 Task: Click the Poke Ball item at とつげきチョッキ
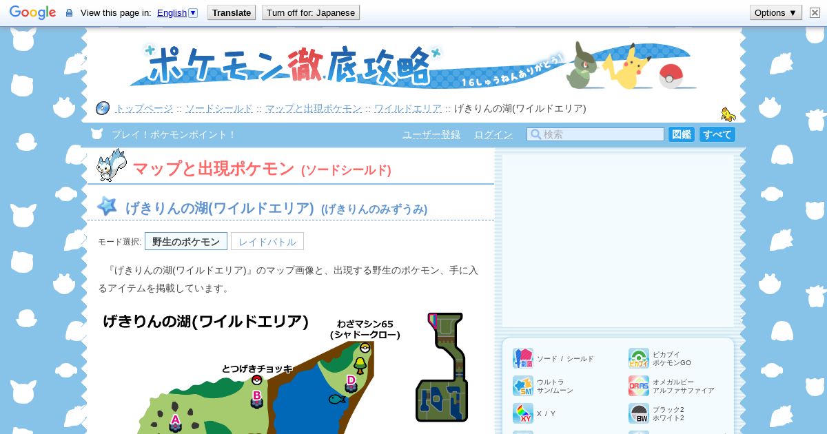tap(256, 380)
